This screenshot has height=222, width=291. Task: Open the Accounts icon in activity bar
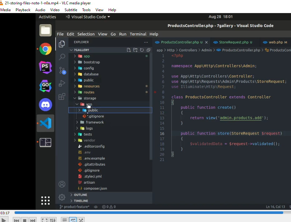click(x=62, y=184)
